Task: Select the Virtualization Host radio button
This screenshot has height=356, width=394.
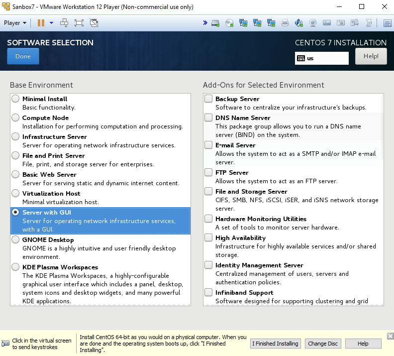Action: 15,193
